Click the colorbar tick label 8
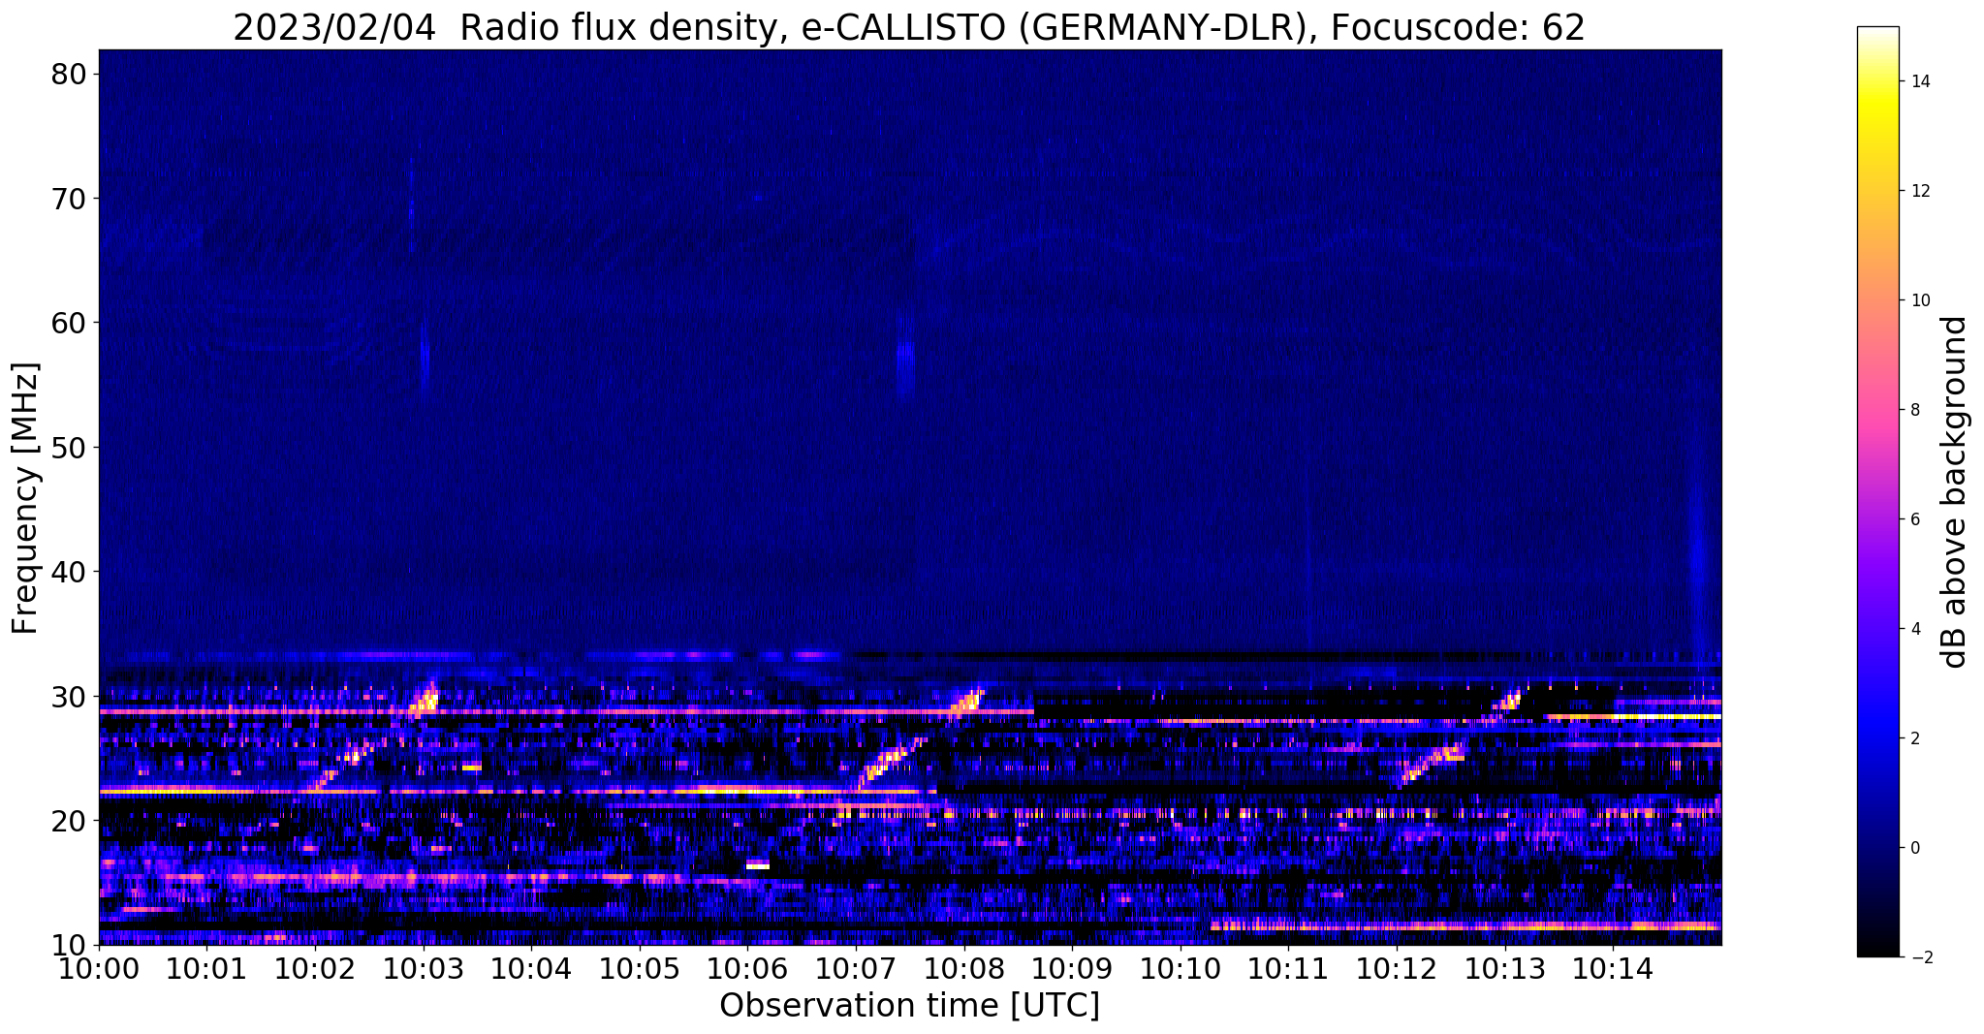 pos(1914,410)
